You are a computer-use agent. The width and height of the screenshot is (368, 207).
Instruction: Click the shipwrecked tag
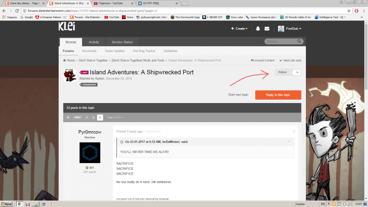click(89, 84)
